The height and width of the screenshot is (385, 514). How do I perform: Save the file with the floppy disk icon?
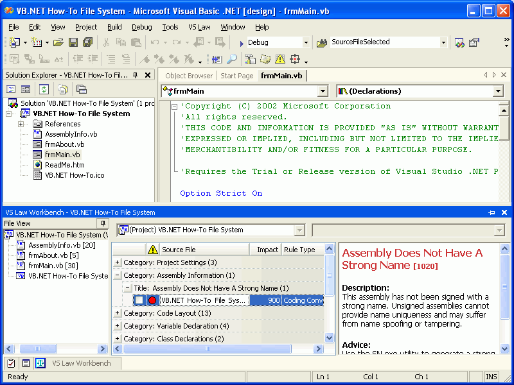73,42
